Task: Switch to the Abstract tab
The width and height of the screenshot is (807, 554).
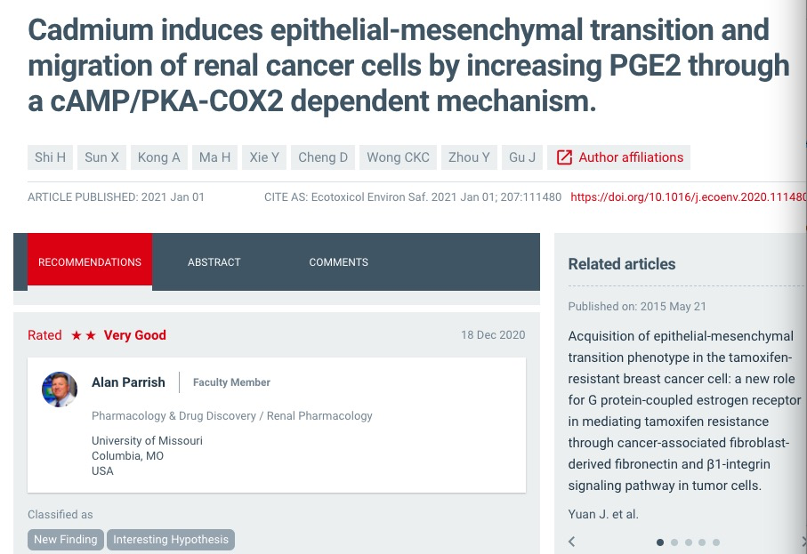Action: pos(214,261)
